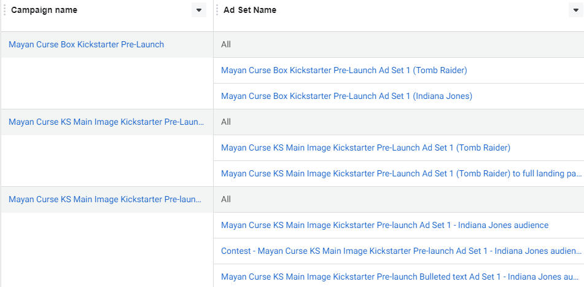Image resolution: width=584 pixels, height=287 pixels.
Task: Open Mayan Curse KS Main Image Pre-Laun… campaign
Action: (106, 122)
